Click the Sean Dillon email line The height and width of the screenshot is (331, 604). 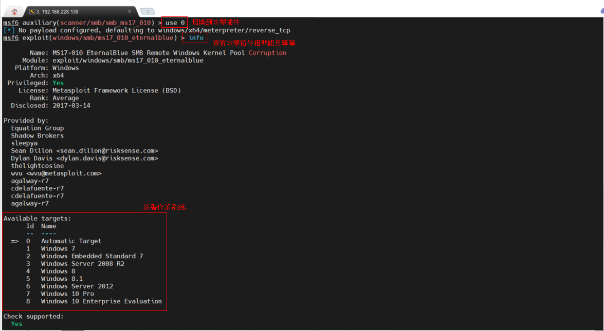[84, 151]
